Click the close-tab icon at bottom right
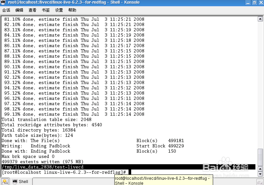This screenshot has height=185, width=264. 260,182
